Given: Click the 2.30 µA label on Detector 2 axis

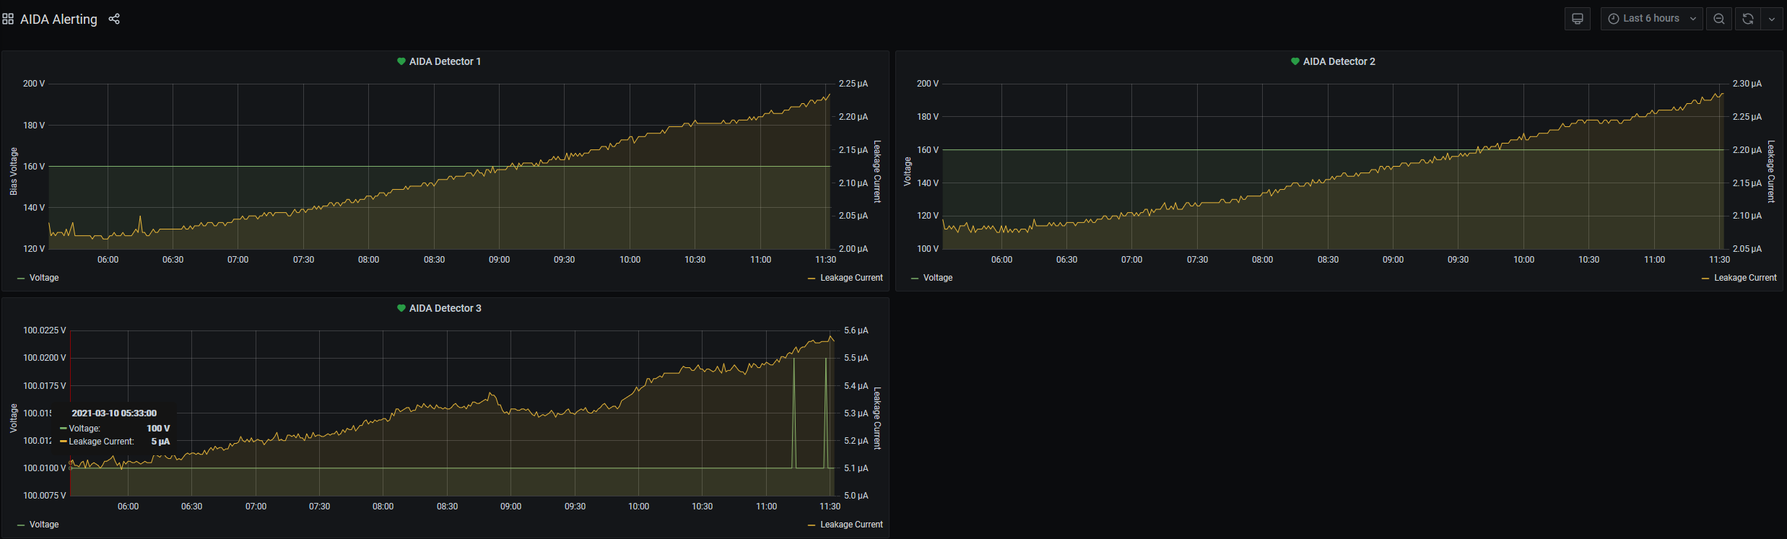Looking at the screenshot, I should 1747,84.
